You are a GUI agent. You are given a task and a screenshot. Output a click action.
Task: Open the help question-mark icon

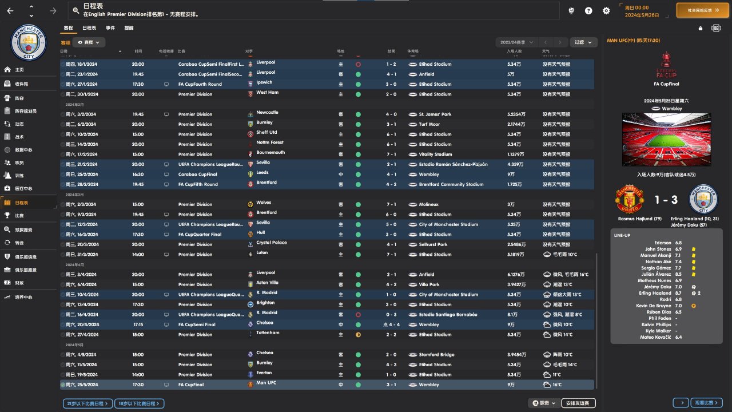tap(588, 11)
